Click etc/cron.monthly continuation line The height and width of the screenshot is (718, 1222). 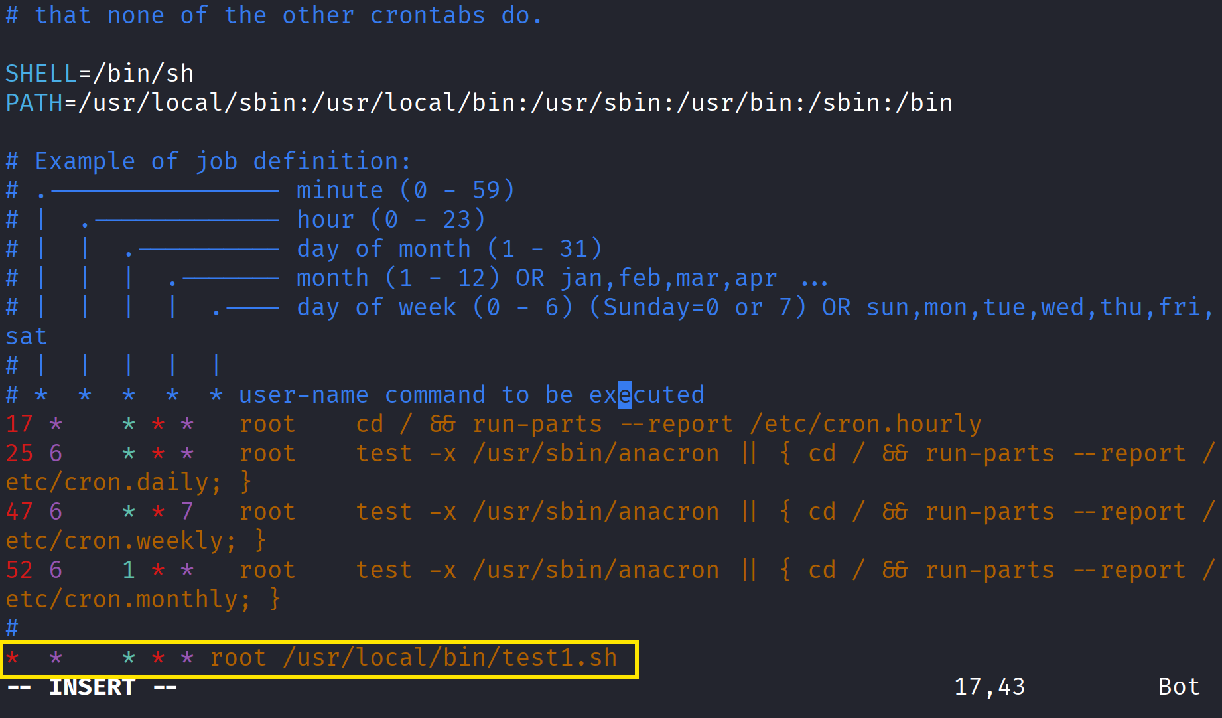(x=143, y=599)
